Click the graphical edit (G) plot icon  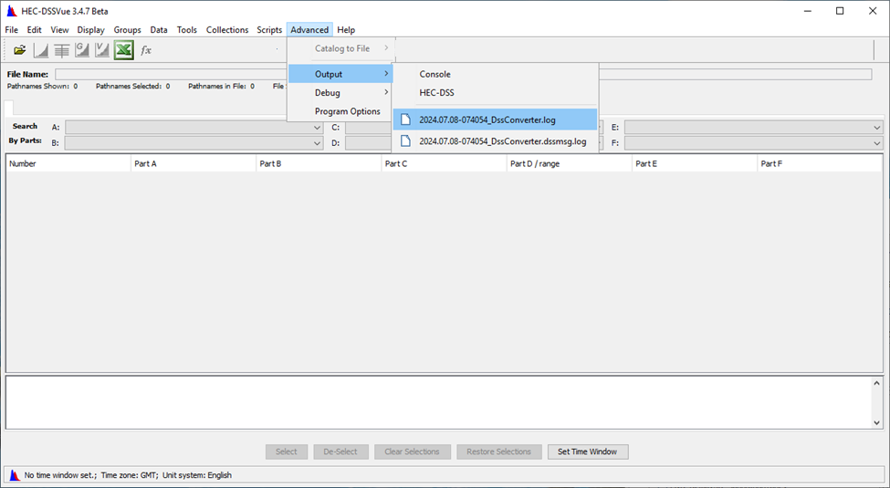tap(82, 50)
